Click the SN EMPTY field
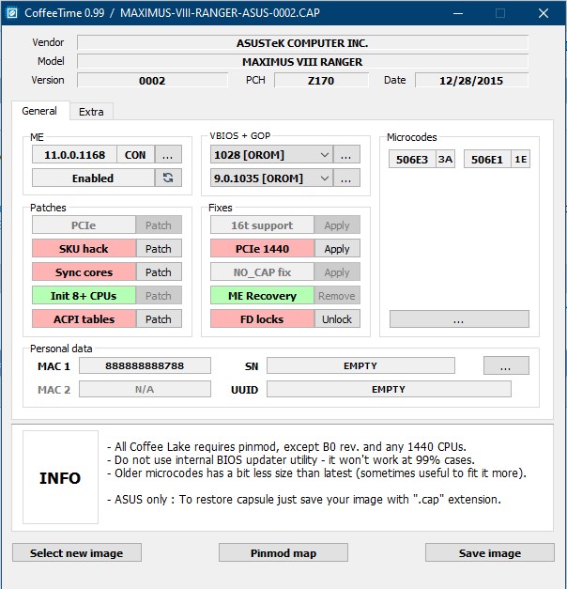This screenshot has height=589, width=567. pyautogui.click(x=360, y=365)
